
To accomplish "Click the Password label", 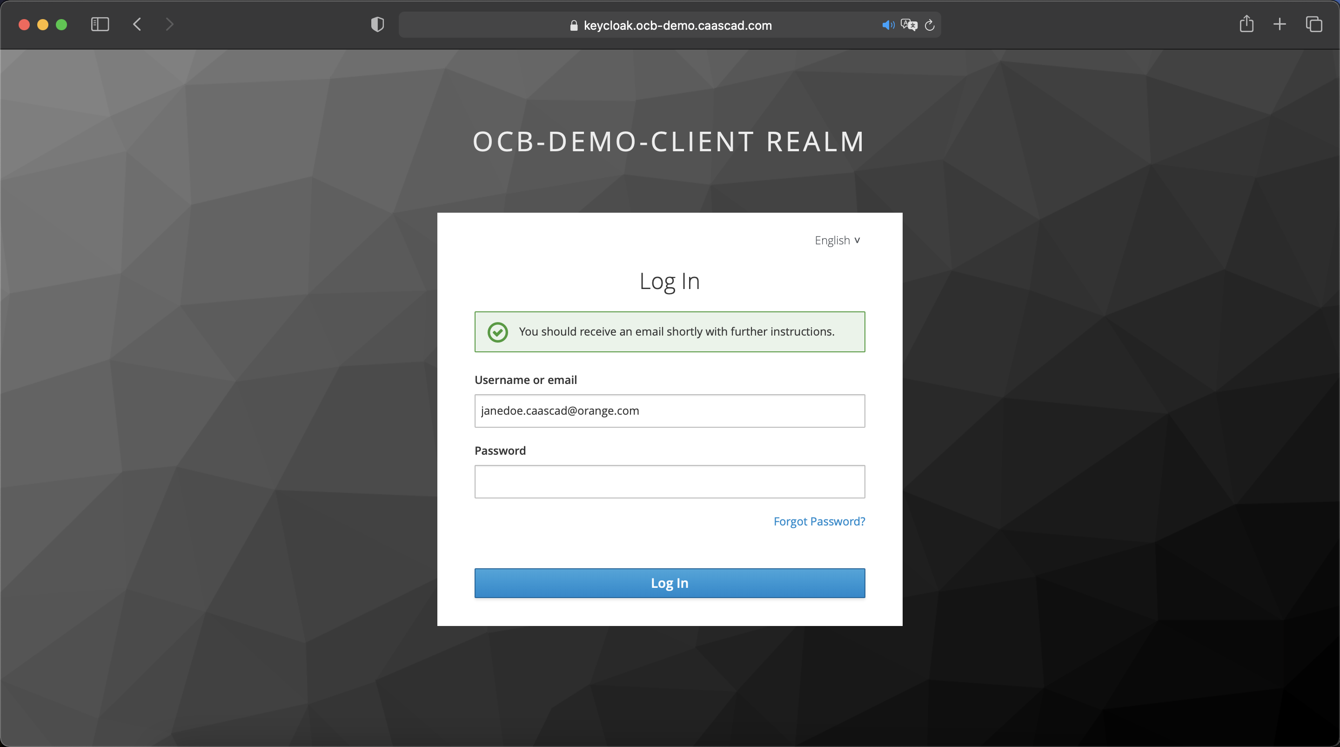I will [x=500, y=451].
